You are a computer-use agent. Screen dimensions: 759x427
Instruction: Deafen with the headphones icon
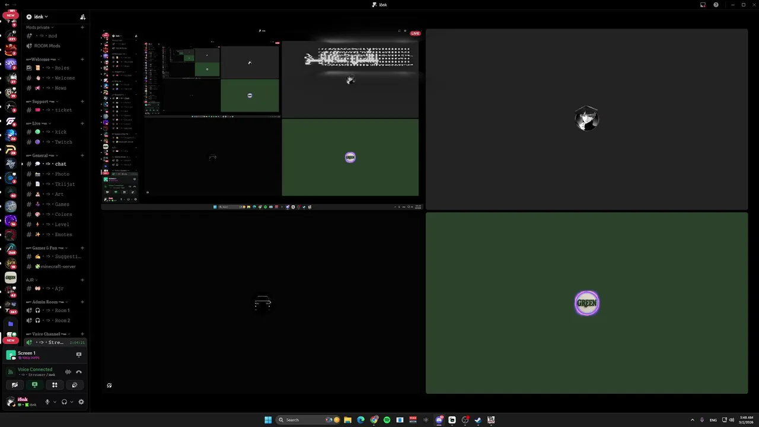click(64, 401)
